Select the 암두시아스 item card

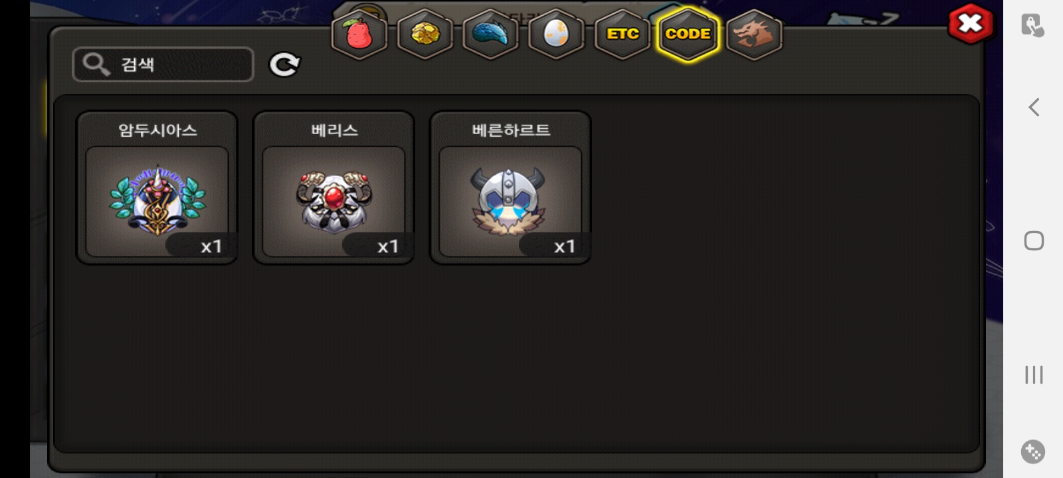157,187
